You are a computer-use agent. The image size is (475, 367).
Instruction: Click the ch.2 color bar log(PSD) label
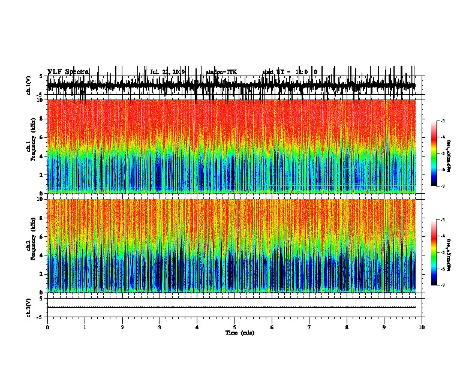[x=449, y=255]
